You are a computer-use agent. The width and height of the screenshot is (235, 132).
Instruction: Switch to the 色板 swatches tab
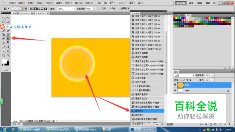188,15
